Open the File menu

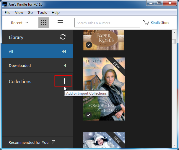(7, 13)
